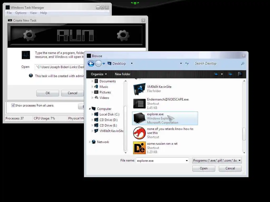270x202 pixels.
Task: Click the admin shield globe icon
Action: tap(31, 75)
